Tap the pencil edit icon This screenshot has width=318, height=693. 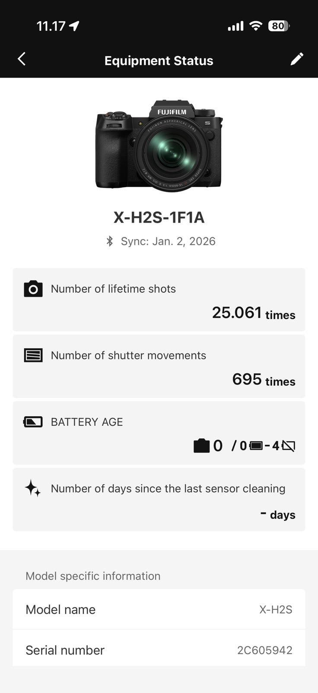tap(297, 59)
